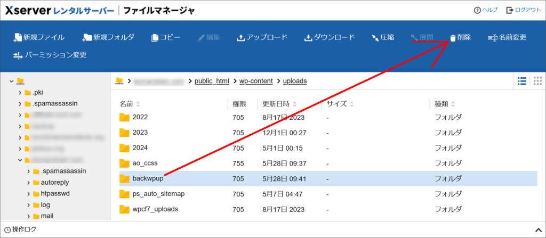Click the アップロード upload button
546x238 pixels.
click(262, 37)
